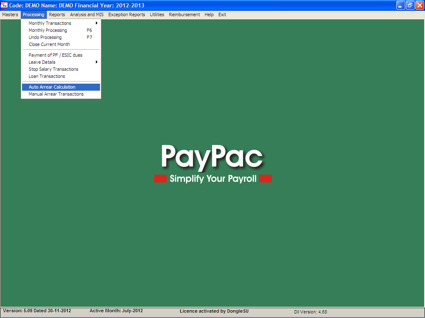425x318 pixels.
Task: Expand Leave Details submenu
Action: click(61, 62)
